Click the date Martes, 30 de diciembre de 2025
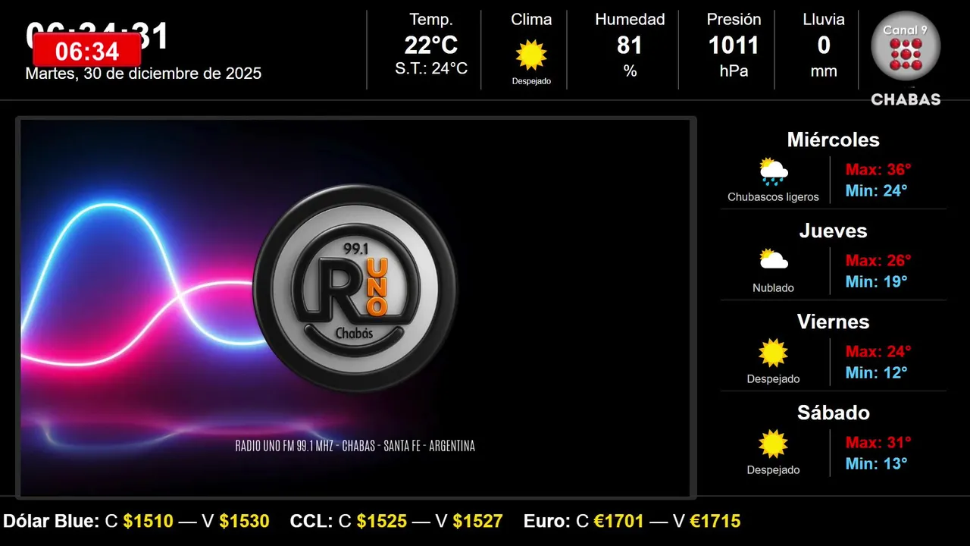 143,74
